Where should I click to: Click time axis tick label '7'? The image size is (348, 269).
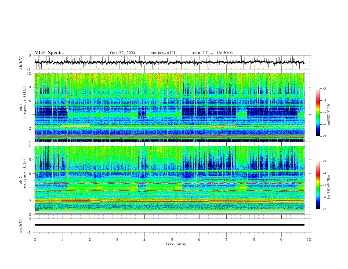click(227, 240)
